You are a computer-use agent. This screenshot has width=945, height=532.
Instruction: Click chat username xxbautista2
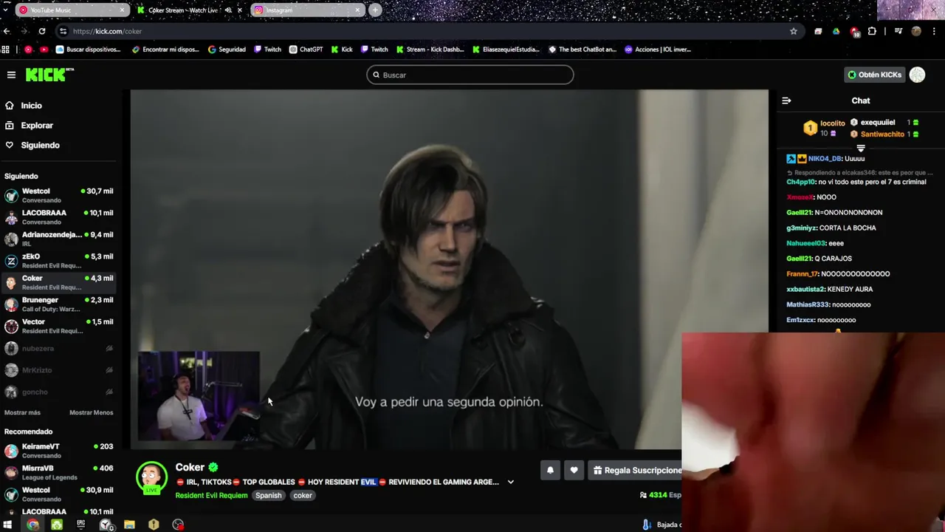pyautogui.click(x=805, y=290)
